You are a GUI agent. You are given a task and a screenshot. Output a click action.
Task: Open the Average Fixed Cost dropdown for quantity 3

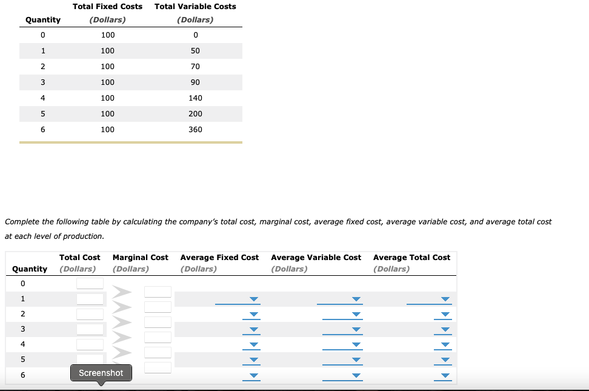[253, 330]
